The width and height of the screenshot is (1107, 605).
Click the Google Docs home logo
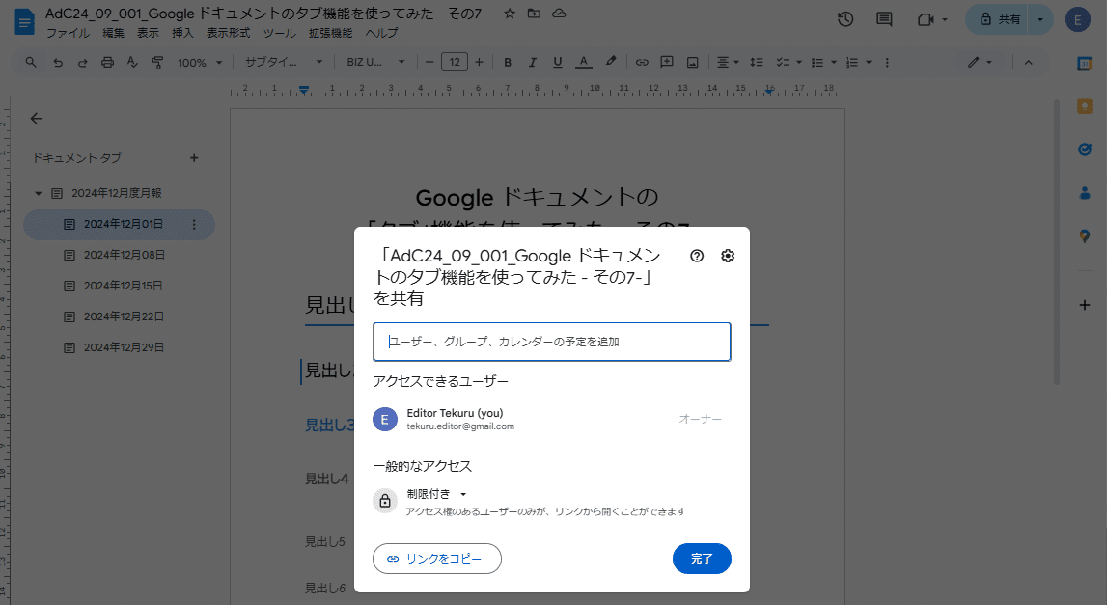24,21
